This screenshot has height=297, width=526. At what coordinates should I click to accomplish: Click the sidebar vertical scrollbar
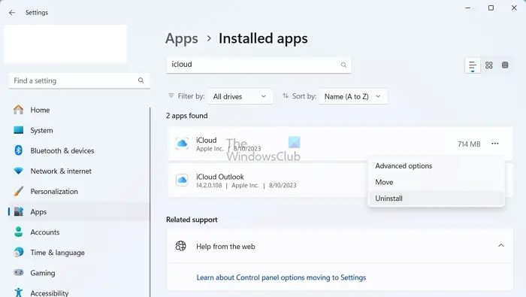point(150,202)
